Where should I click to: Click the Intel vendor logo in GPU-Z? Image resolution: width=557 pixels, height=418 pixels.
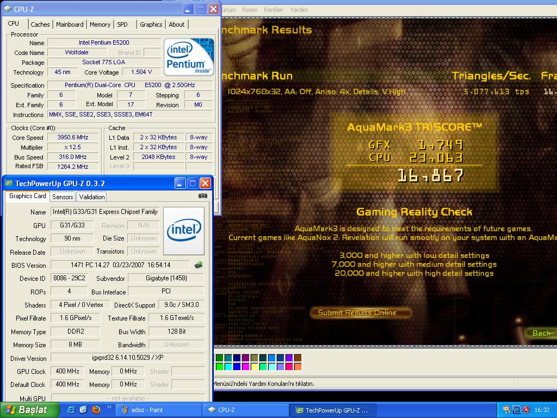coord(184,231)
